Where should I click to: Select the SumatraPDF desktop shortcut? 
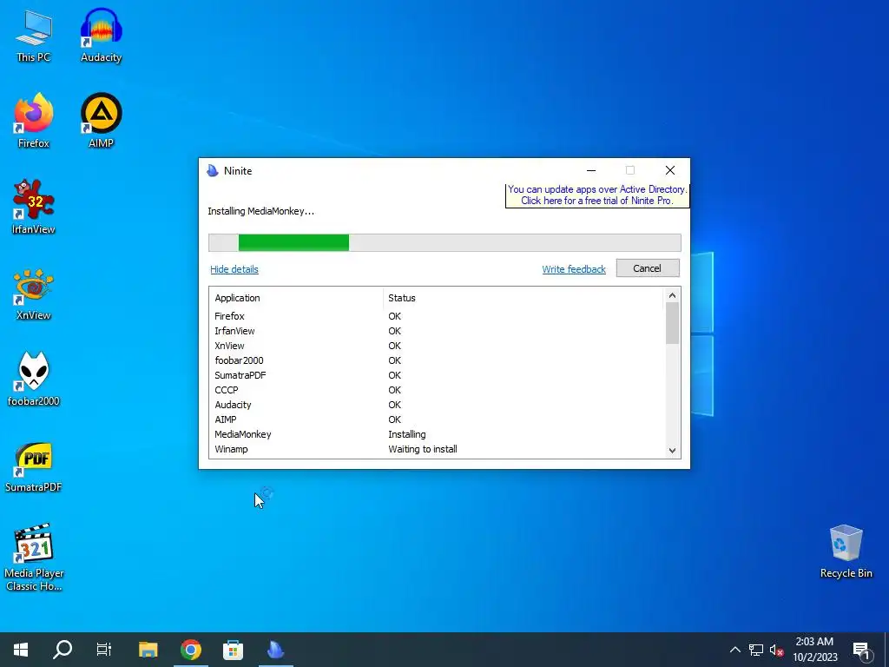click(34, 466)
